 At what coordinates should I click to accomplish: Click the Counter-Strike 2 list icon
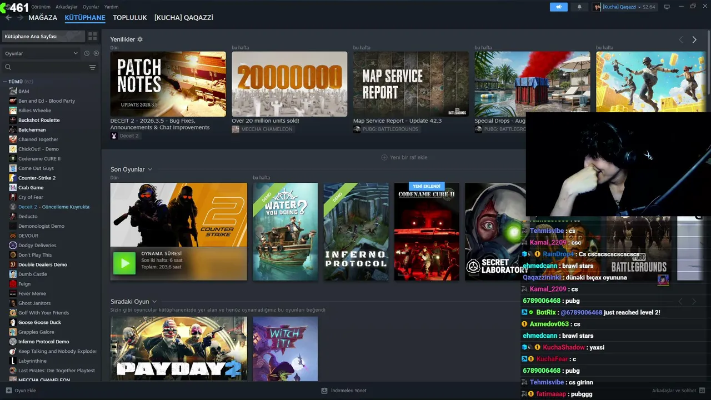coord(13,178)
